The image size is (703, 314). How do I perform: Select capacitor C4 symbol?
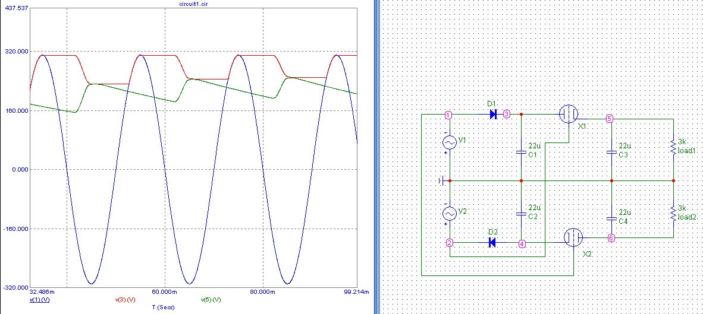[611, 218]
